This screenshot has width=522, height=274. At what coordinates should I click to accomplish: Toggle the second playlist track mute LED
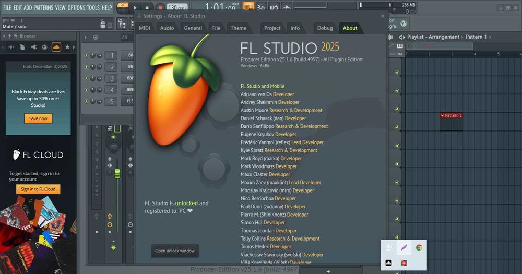point(397,91)
